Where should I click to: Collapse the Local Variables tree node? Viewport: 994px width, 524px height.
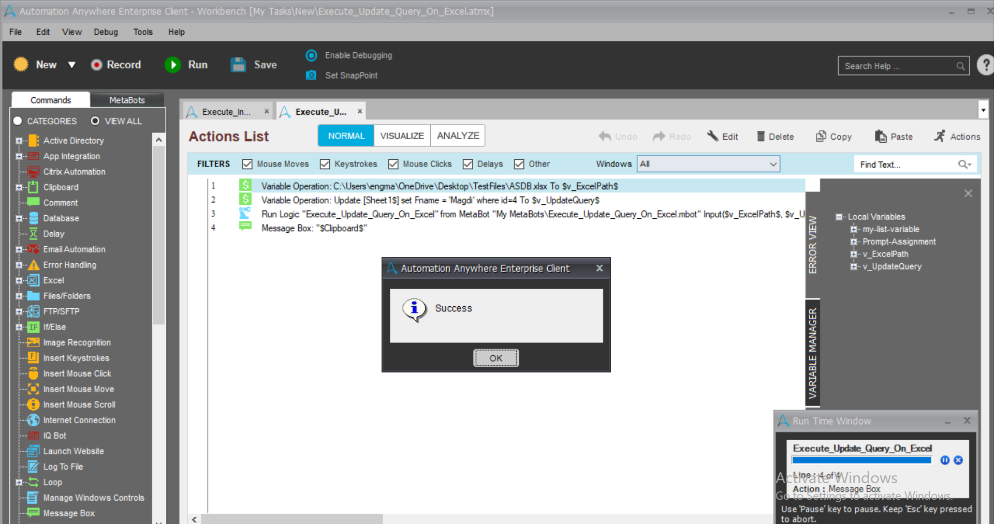(x=839, y=217)
